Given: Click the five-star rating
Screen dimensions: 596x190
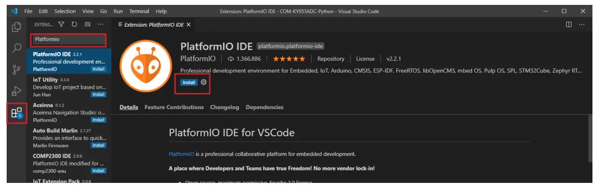Looking at the screenshot, I should (289, 59).
